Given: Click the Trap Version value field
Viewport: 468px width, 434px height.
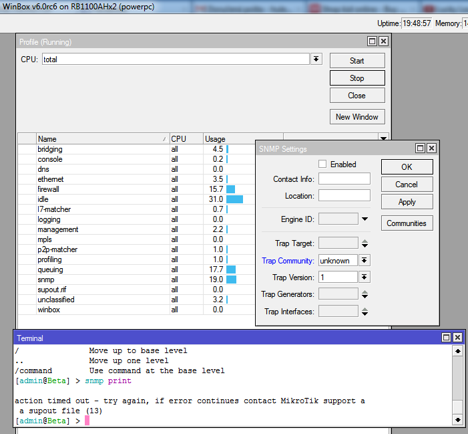Looking at the screenshot, I should [338, 277].
